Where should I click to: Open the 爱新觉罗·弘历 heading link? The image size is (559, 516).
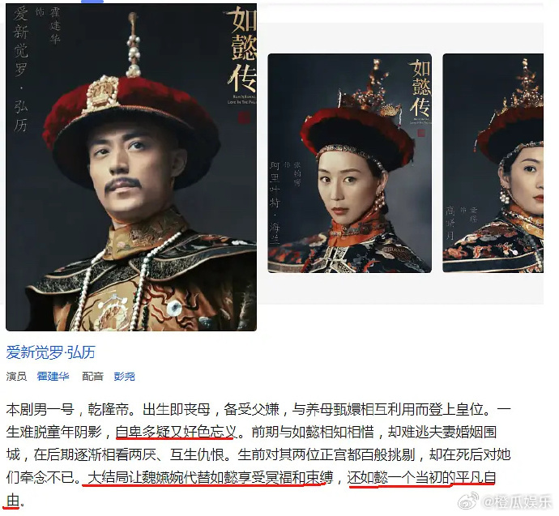[50, 352]
